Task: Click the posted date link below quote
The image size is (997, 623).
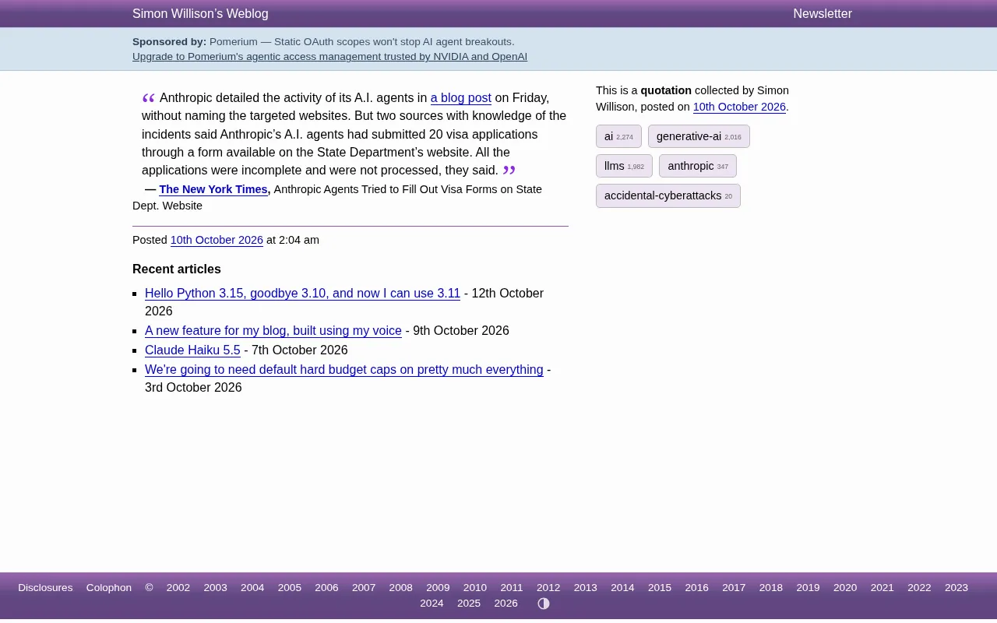Action: coord(217,240)
